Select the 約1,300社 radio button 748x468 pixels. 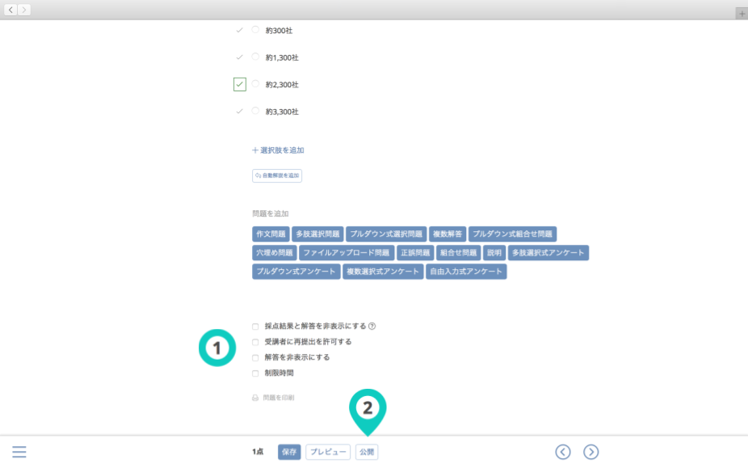click(x=255, y=57)
